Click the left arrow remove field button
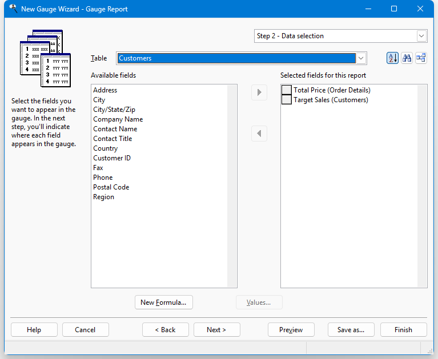Screen dimensions: 438x359 point(259,134)
